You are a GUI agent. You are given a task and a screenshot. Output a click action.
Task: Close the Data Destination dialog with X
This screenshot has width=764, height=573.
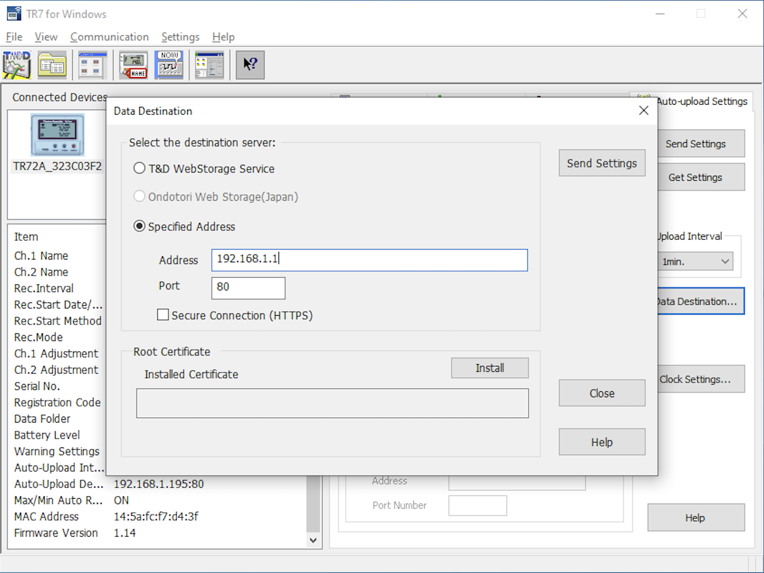(643, 111)
